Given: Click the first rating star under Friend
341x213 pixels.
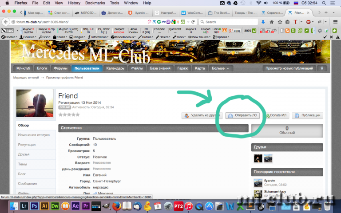Looking at the screenshot, I should pos(60,114).
